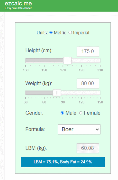This screenshot has height=180, width=118.
Task: Switch units to Imperial
Action: [70, 33]
